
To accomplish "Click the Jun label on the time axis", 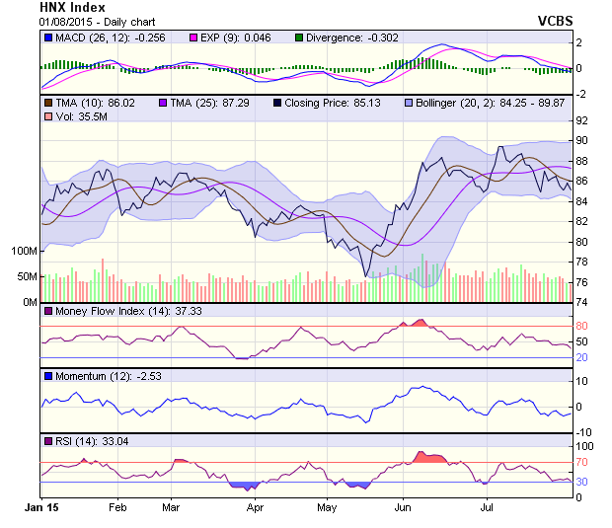I will 403,507.
